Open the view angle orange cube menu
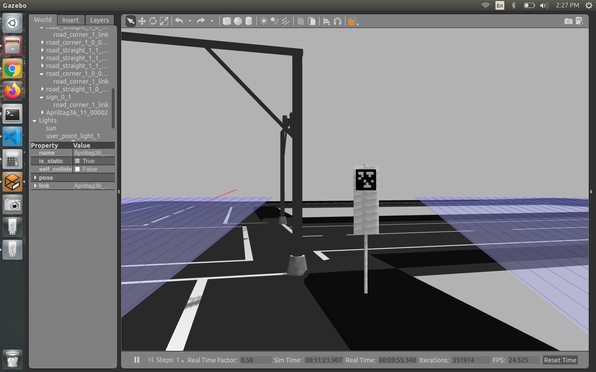 click(x=353, y=22)
